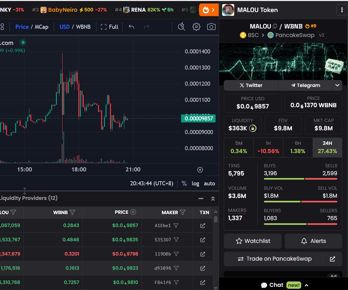
Task: Click the table vertical scrollbar thumb
Action: pos(216,219)
